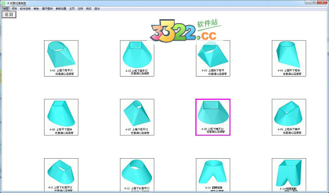Open the 帮助 menu
The height and width of the screenshot is (193, 329).
tap(36, 9)
